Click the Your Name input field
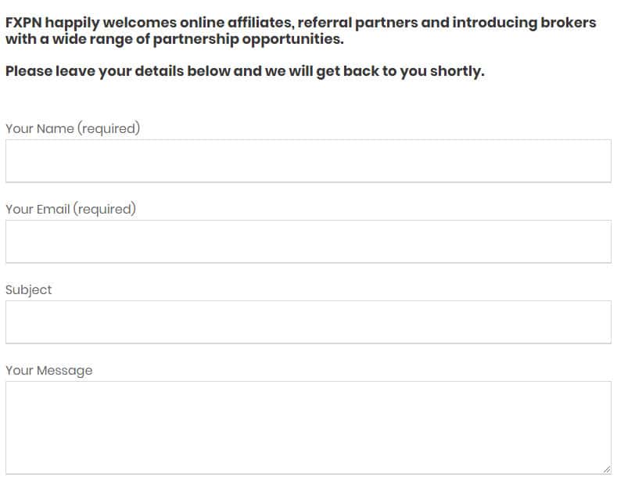 [x=308, y=161]
